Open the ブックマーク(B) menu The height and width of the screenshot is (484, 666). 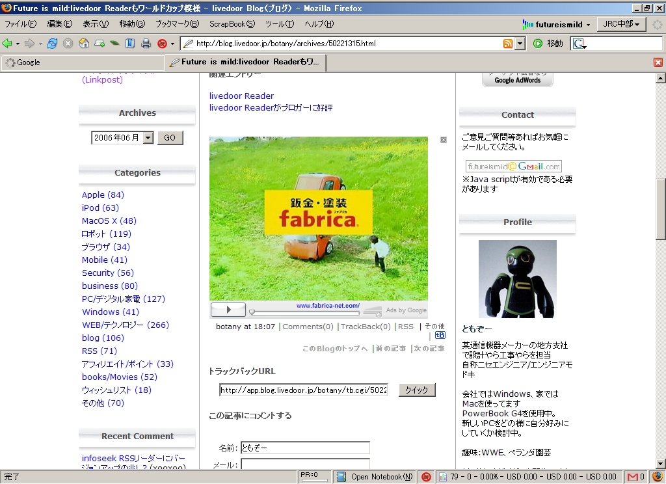(177, 24)
